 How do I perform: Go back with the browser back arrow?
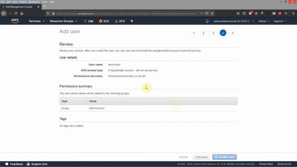4,13
